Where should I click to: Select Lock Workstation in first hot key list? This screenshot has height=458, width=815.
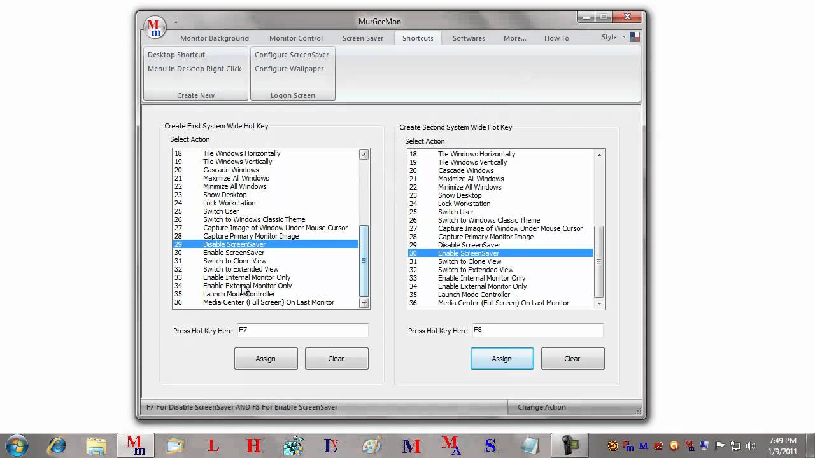266,203
